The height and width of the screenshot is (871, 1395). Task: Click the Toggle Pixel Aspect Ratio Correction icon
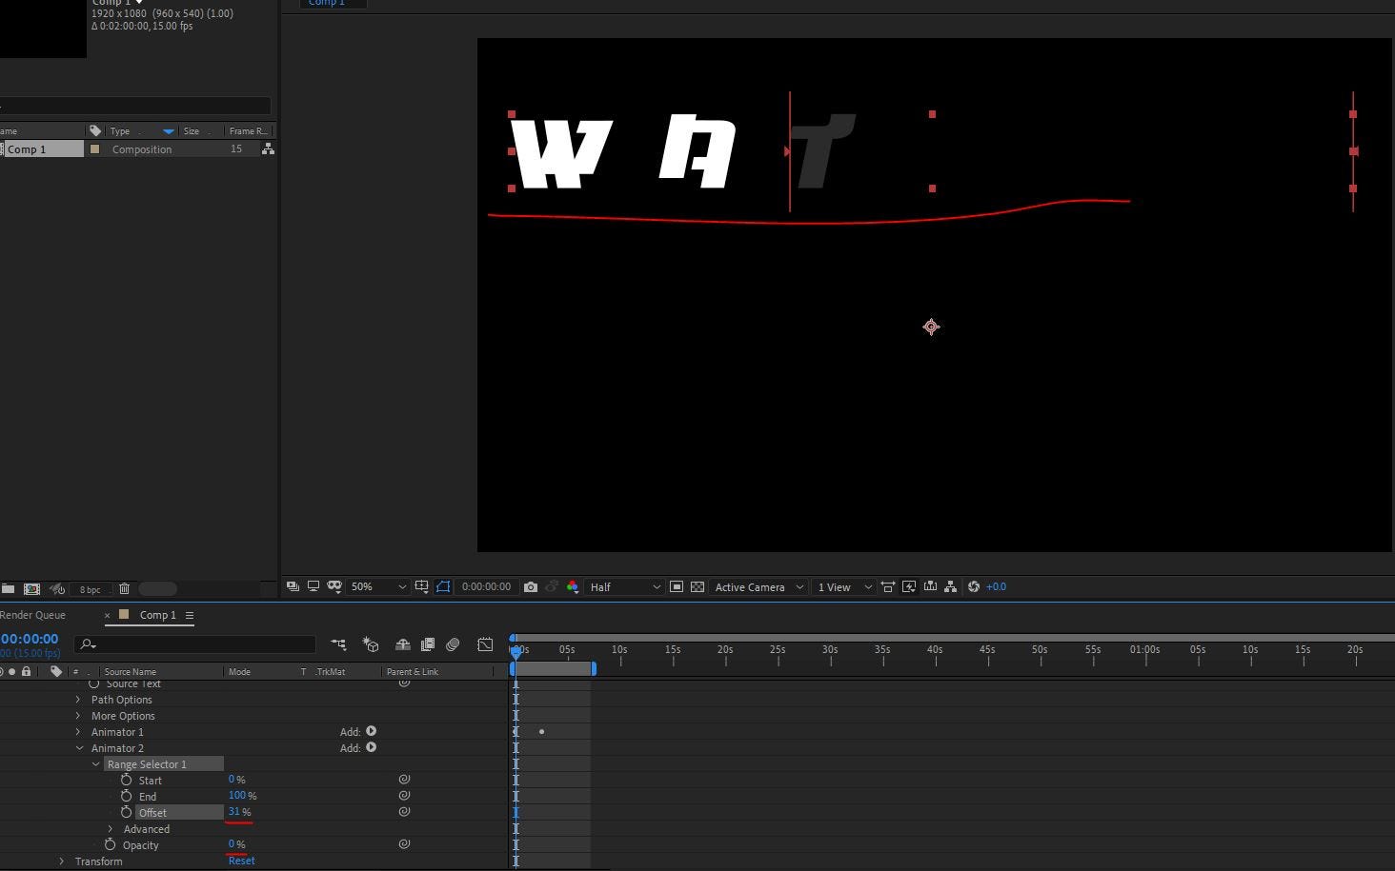[887, 586]
